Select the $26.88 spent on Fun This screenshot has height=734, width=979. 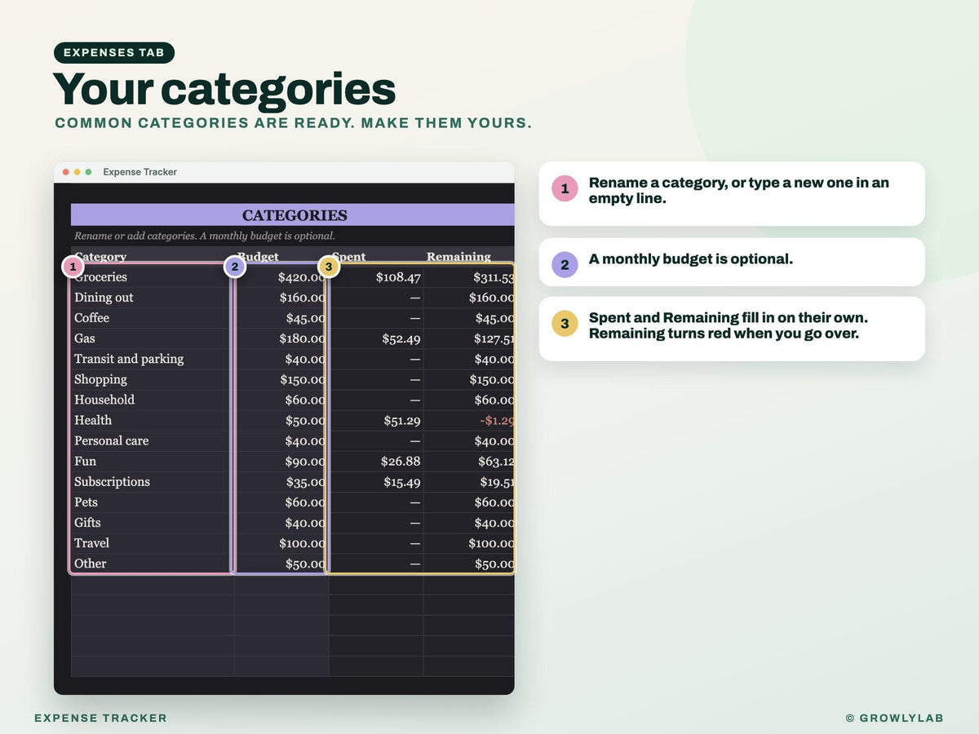pyautogui.click(x=376, y=462)
